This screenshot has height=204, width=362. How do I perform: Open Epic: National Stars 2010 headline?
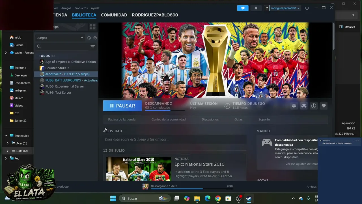tap(199, 164)
